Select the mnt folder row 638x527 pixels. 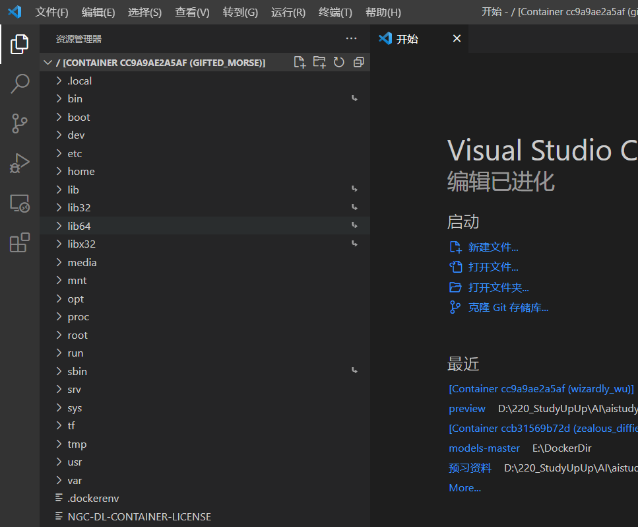click(x=205, y=280)
